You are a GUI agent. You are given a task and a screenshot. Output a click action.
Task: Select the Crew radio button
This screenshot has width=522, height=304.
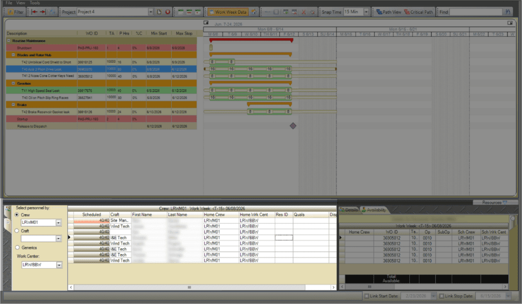tap(16, 215)
